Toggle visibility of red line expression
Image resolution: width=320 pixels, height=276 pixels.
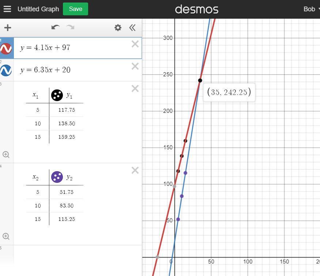[6, 49]
